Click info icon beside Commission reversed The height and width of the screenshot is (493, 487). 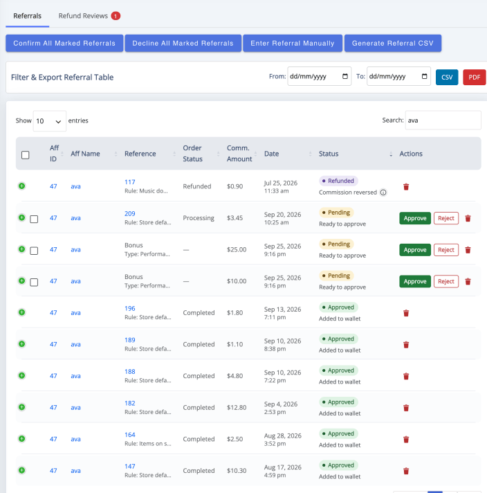pyautogui.click(x=383, y=192)
